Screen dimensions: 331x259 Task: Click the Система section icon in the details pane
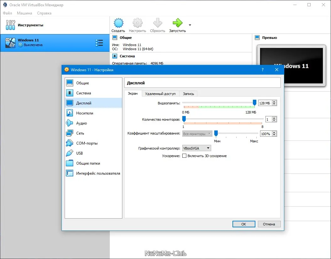[115, 56]
